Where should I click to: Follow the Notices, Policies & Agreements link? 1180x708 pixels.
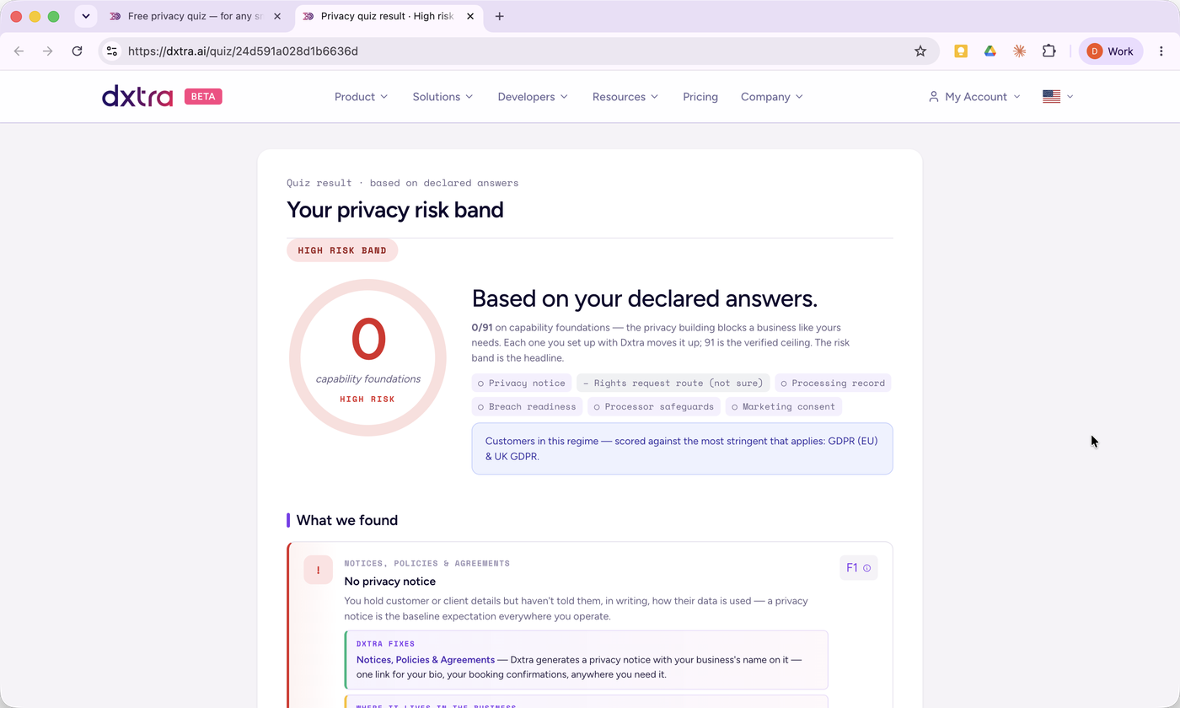point(426,660)
